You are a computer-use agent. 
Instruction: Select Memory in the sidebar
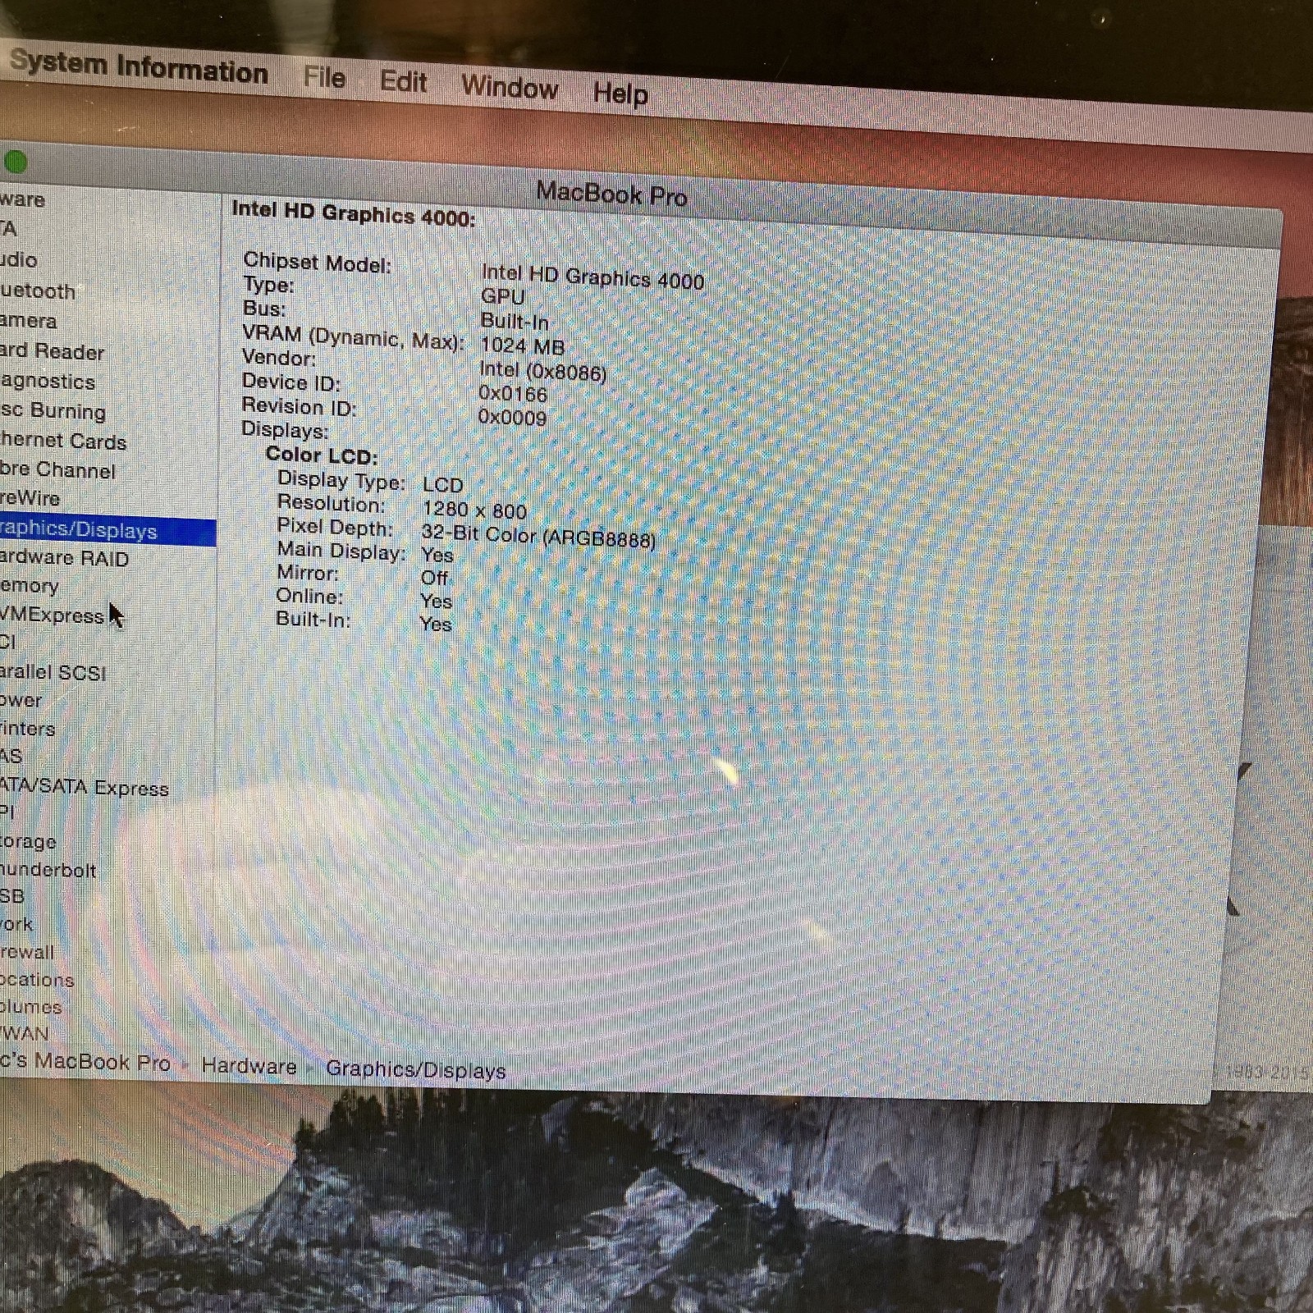click(x=30, y=586)
